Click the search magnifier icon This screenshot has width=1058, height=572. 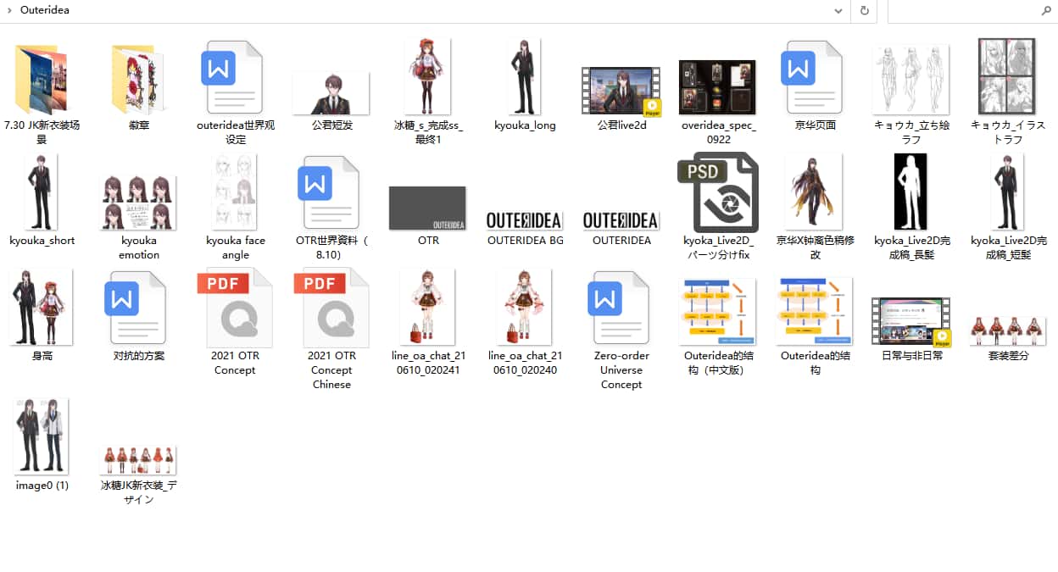(1045, 11)
